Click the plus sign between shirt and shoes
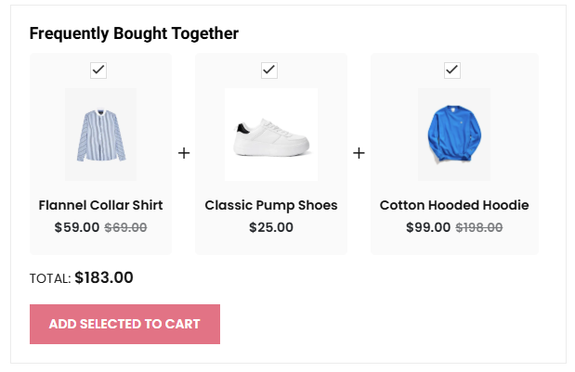 184,153
